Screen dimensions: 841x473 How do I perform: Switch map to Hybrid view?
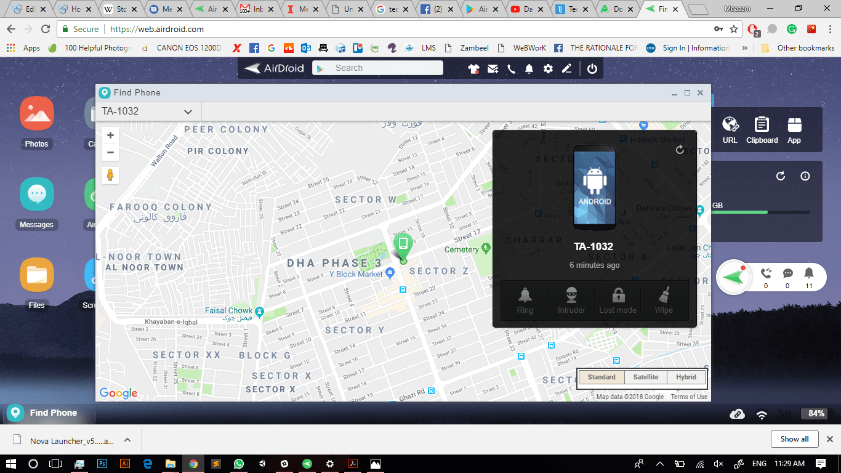686,378
